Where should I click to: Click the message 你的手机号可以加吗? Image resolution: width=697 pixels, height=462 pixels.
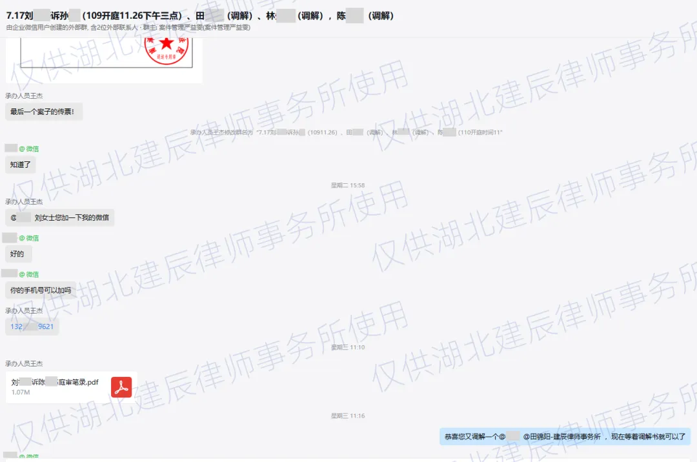point(41,290)
